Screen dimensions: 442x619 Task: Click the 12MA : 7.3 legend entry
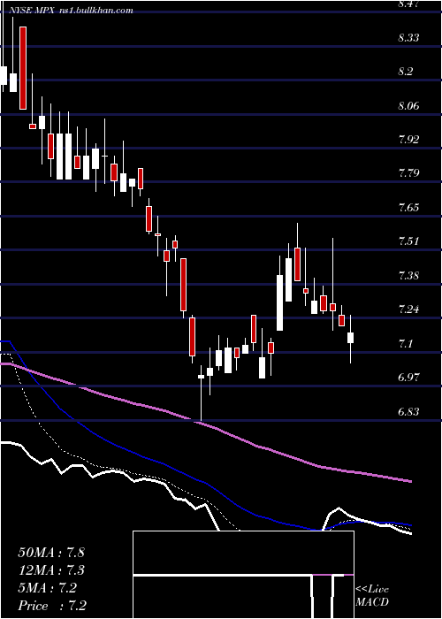coord(51,570)
